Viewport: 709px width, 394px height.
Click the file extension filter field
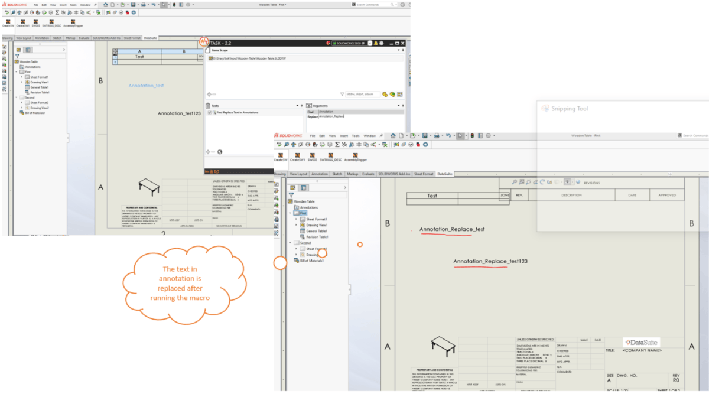pos(362,94)
